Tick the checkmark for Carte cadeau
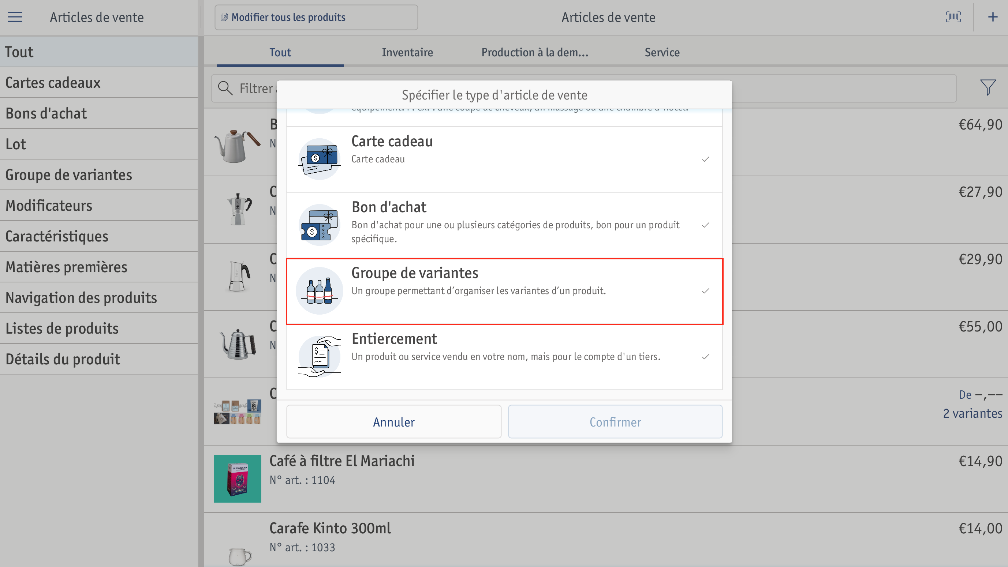The height and width of the screenshot is (567, 1008). coord(705,159)
